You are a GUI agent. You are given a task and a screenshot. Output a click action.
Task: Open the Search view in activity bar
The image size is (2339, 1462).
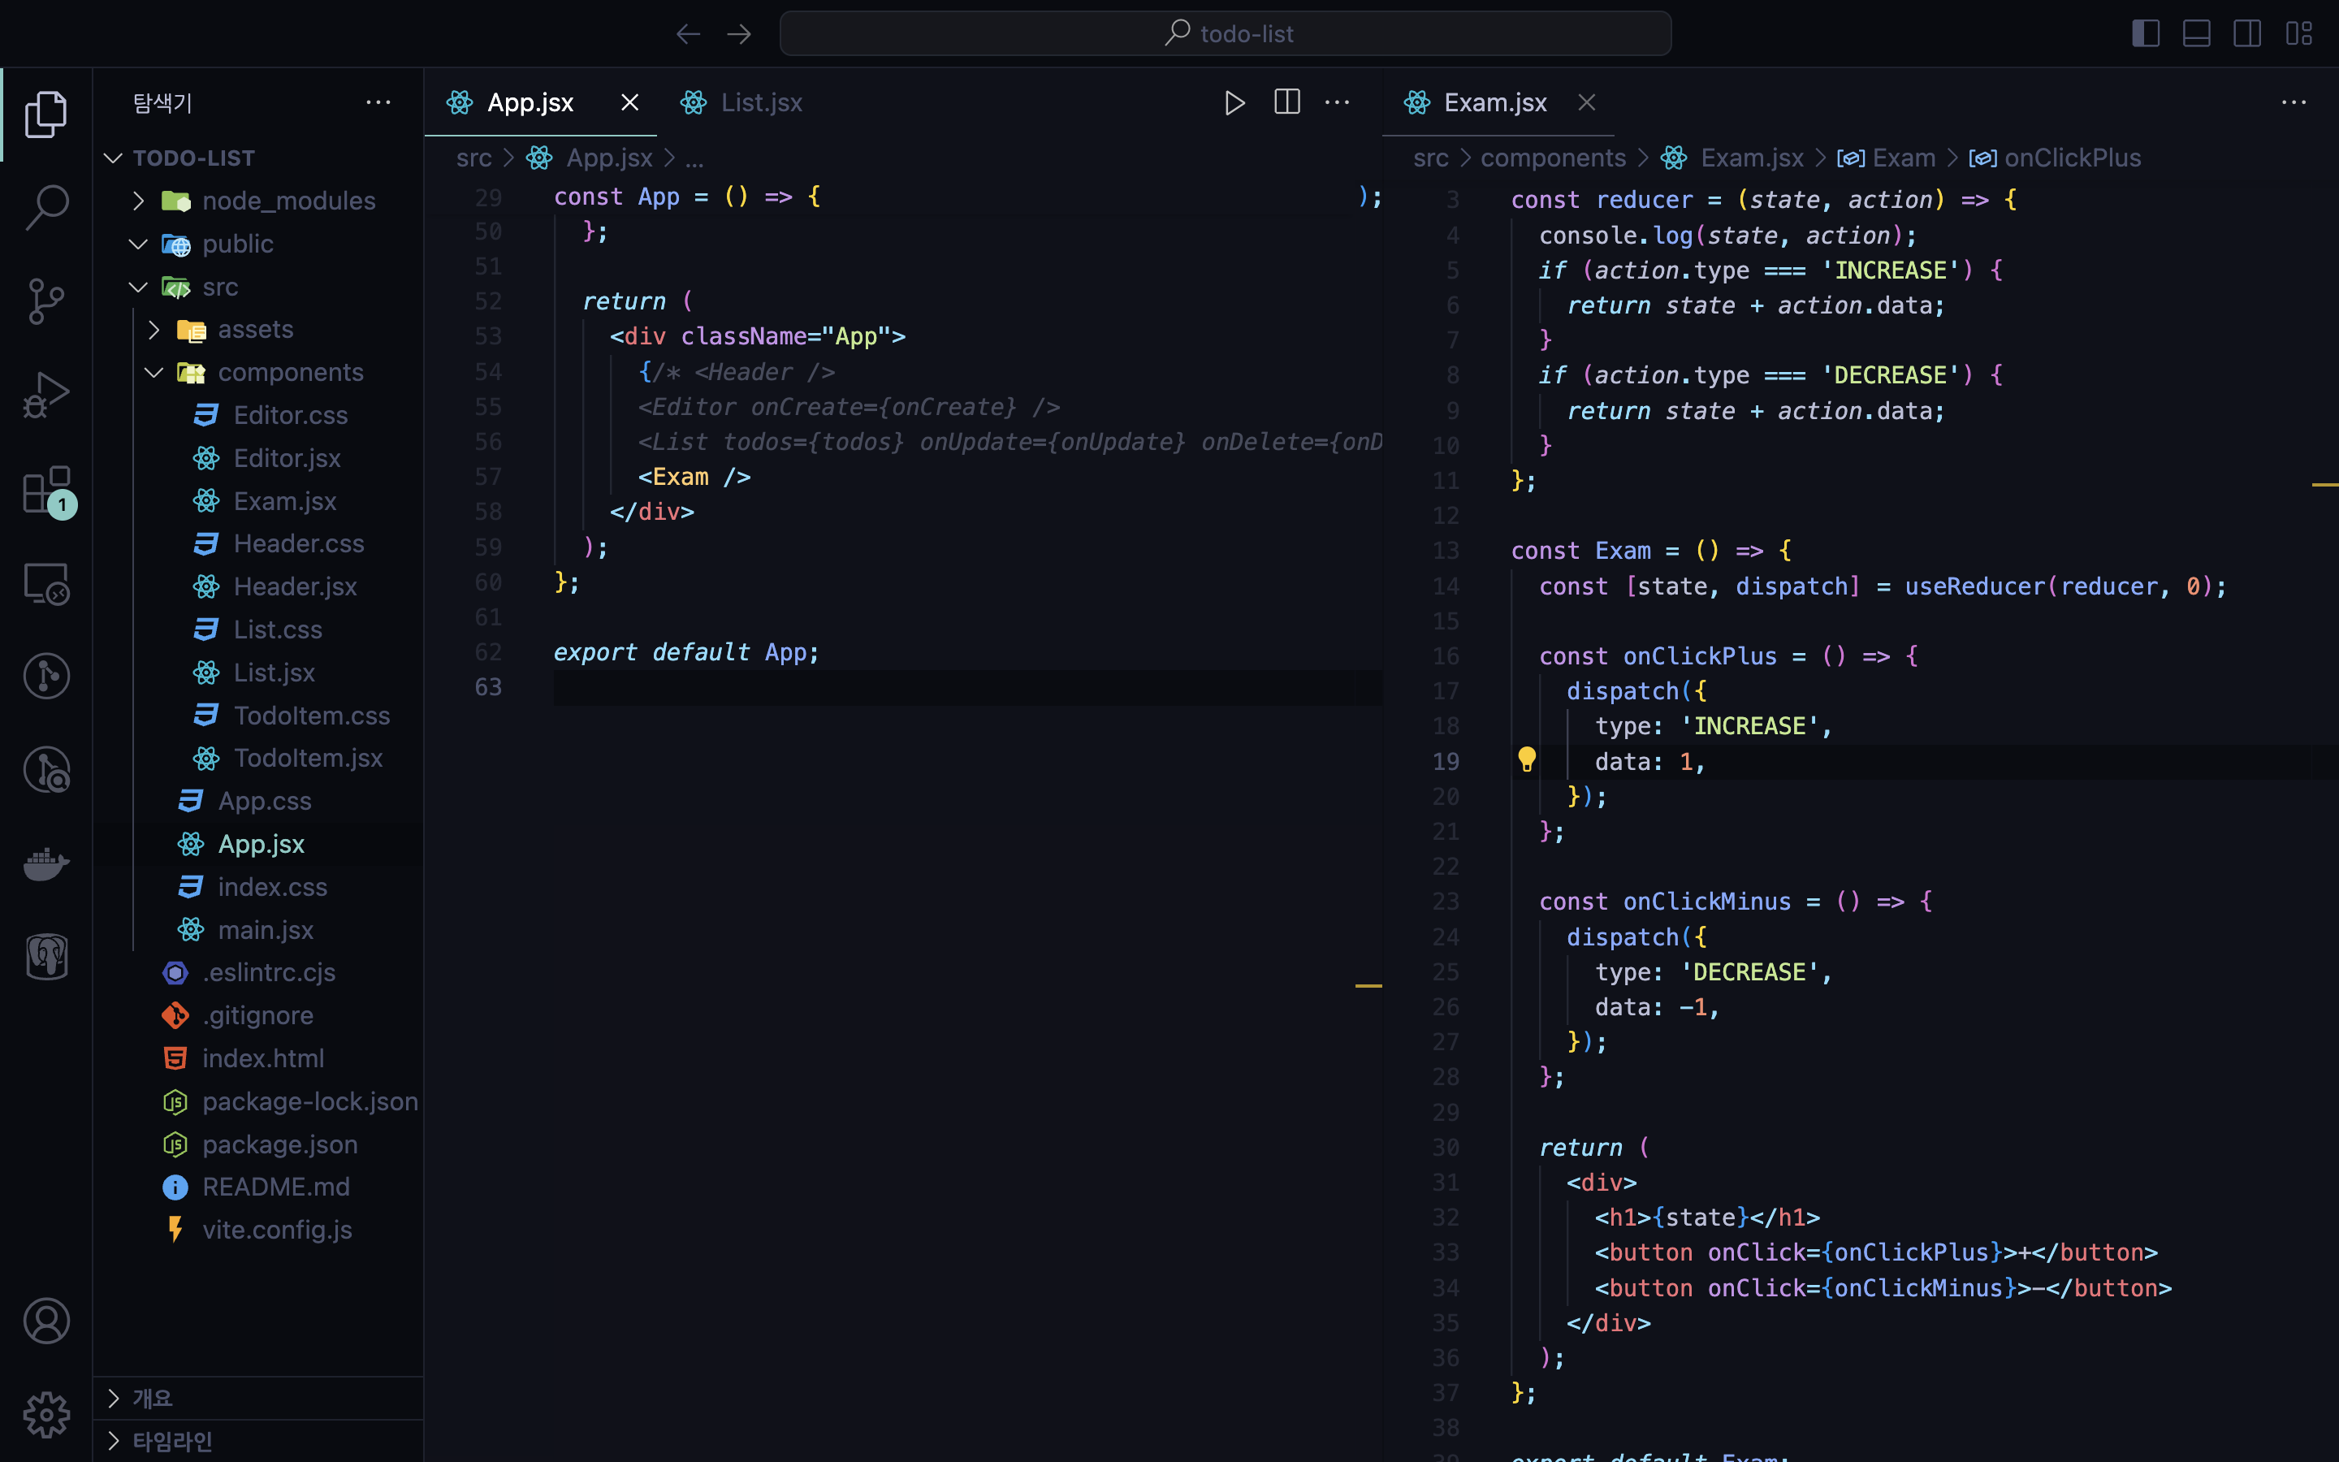pos(46,206)
